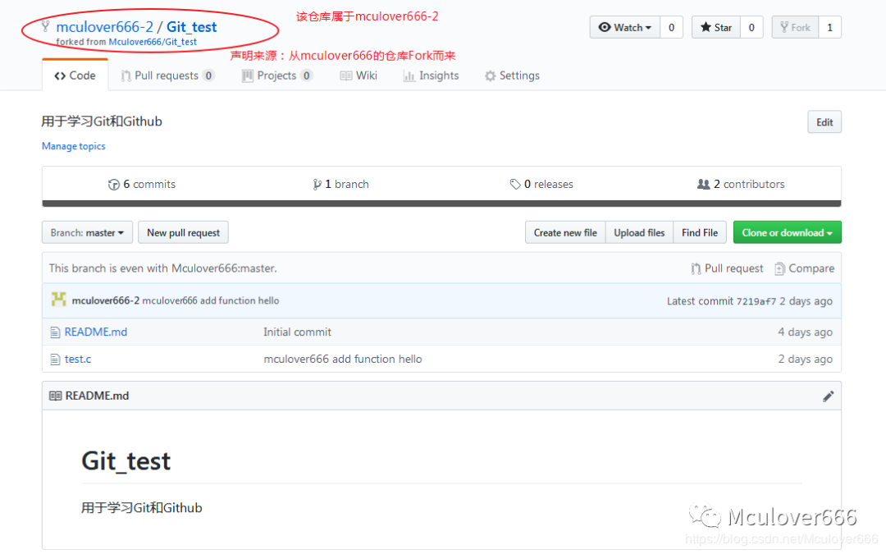Switch to the Projects tab
Screen dimensions: 886x554
(277, 76)
